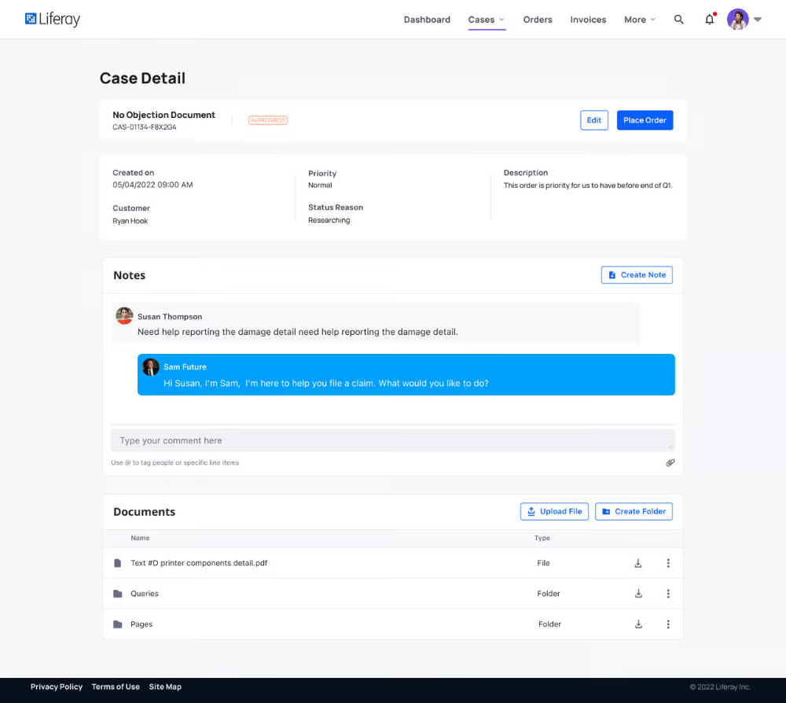The height and width of the screenshot is (703, 786).
Task: Download the Queries folder
Action: tap(638, 594)
